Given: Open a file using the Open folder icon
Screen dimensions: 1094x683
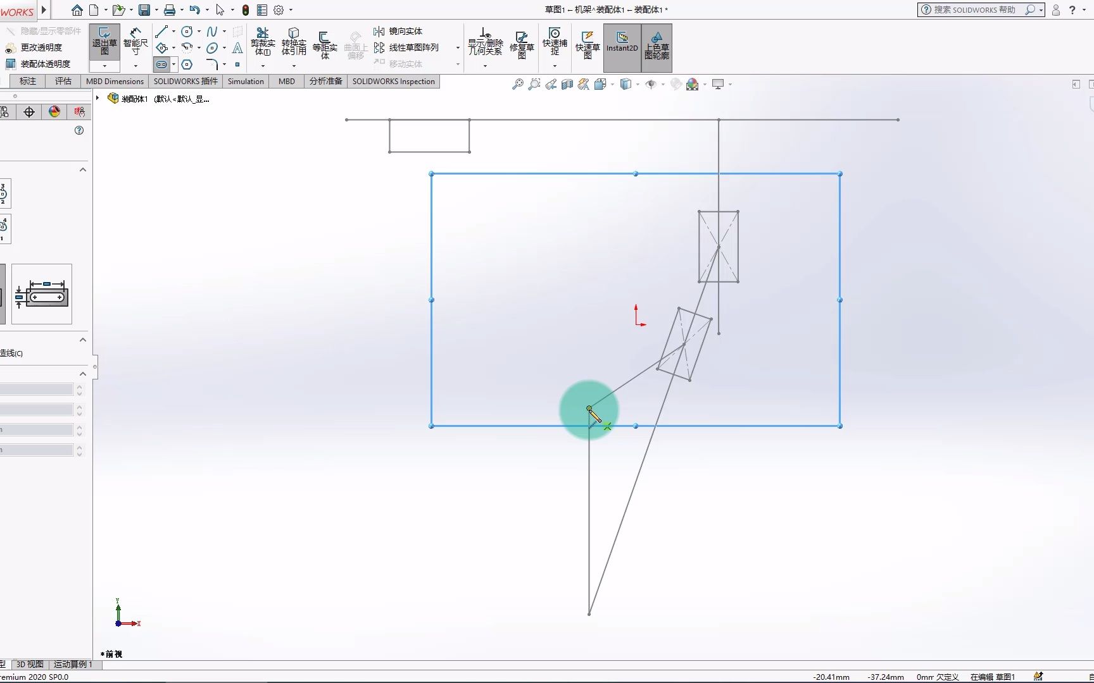Looking at the screenshot, I should (118, 10).
